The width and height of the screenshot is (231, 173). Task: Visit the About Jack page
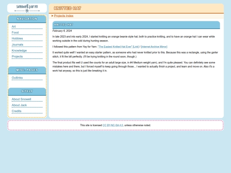pos(19,105)
